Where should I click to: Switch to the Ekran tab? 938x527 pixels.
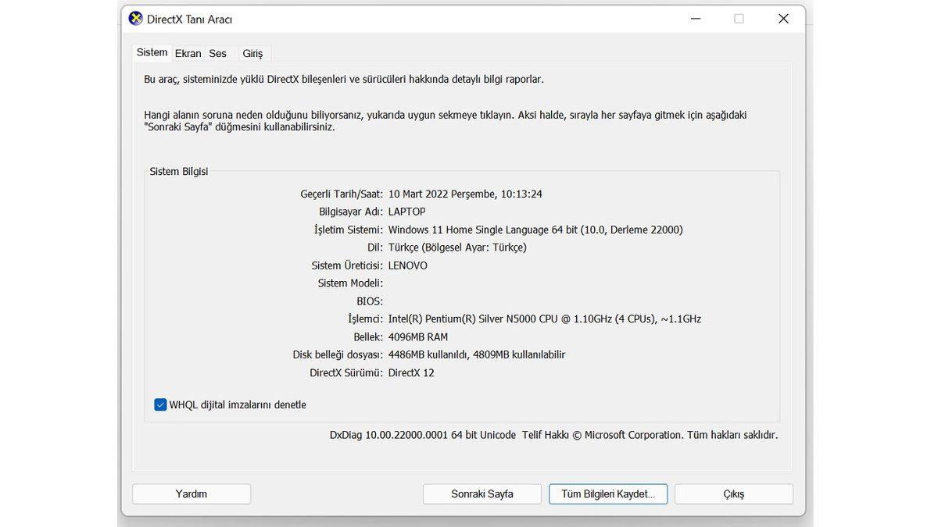tap(188, 54)
